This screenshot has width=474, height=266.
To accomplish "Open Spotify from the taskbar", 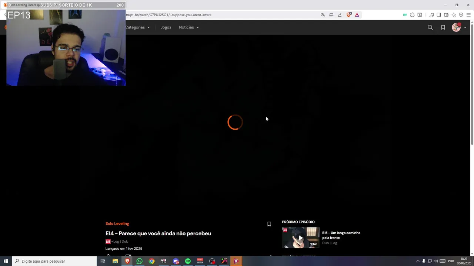I will tap(188, 261).
